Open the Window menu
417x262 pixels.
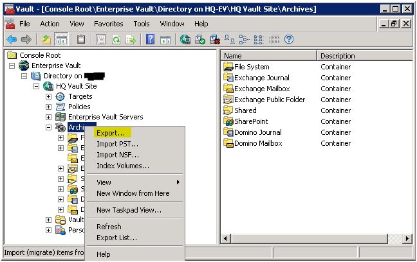click(172, 24)
